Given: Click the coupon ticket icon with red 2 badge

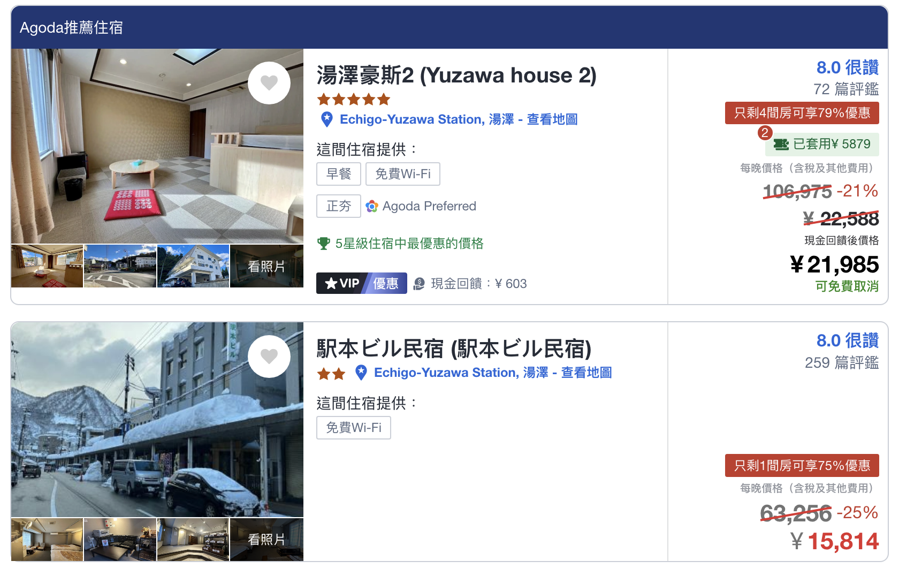Looking at the screenshot, I should [781, 144].
